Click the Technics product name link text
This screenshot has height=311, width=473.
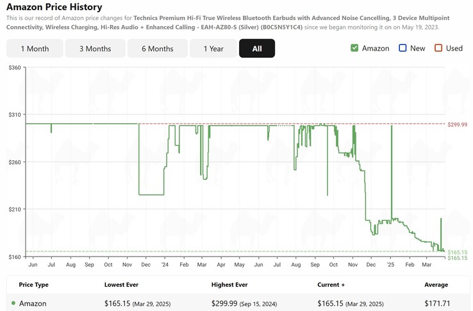point(228,22)
